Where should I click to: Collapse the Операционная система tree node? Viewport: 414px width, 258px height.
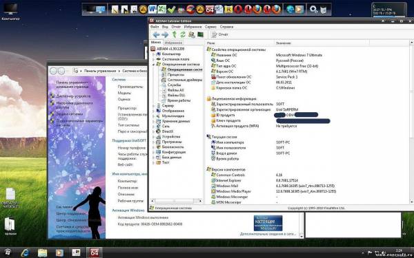tap(153, 64)
